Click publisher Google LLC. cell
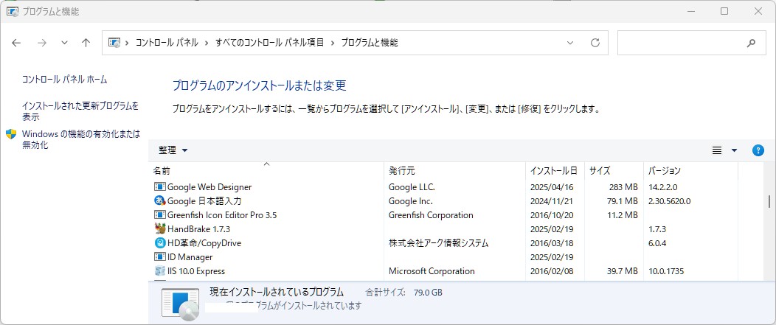 pos(412,187)
